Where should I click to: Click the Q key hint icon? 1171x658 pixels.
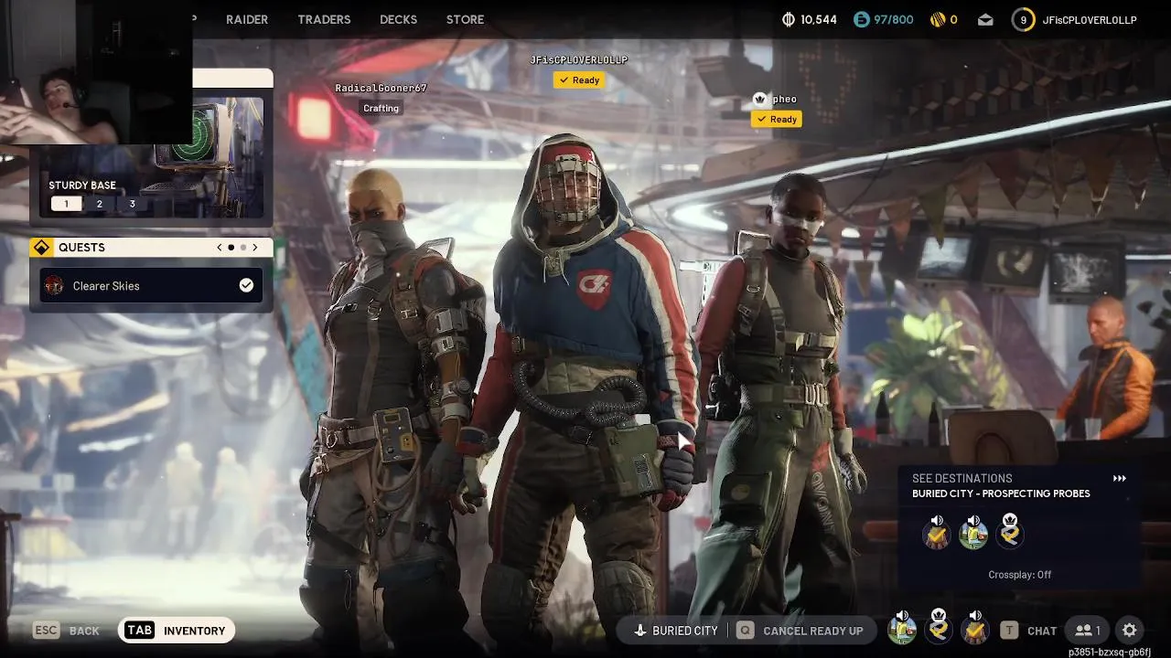746,631
